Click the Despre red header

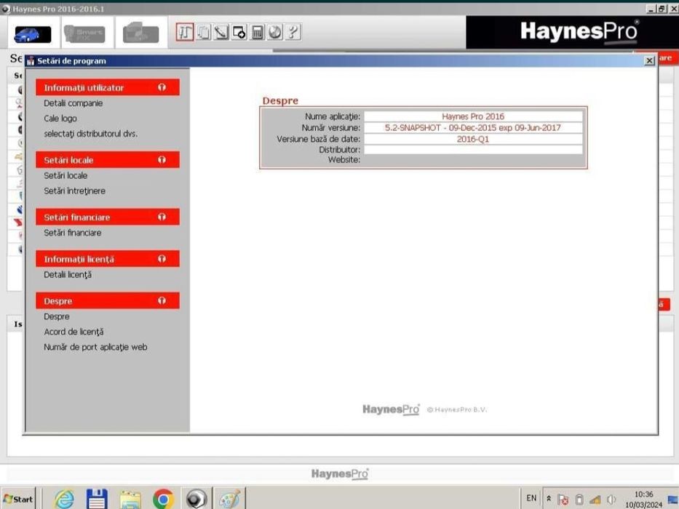(108, 300)
